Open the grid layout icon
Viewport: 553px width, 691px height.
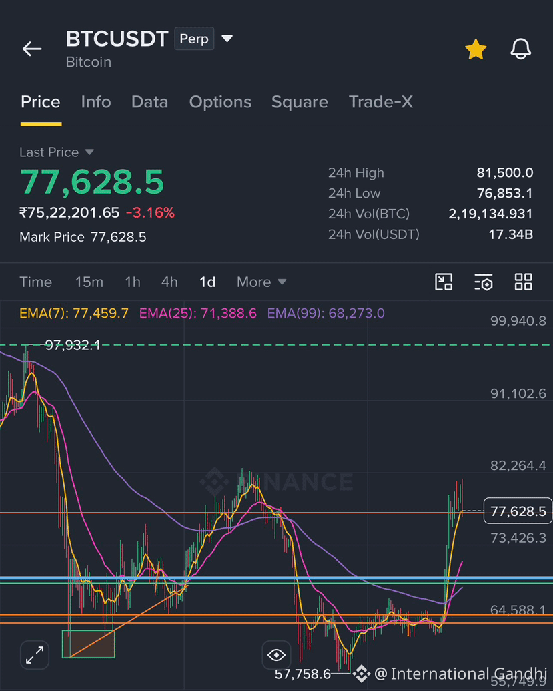[524, 282]
